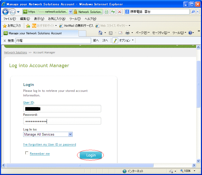Click the magnifying glass search button

point(193,12)
